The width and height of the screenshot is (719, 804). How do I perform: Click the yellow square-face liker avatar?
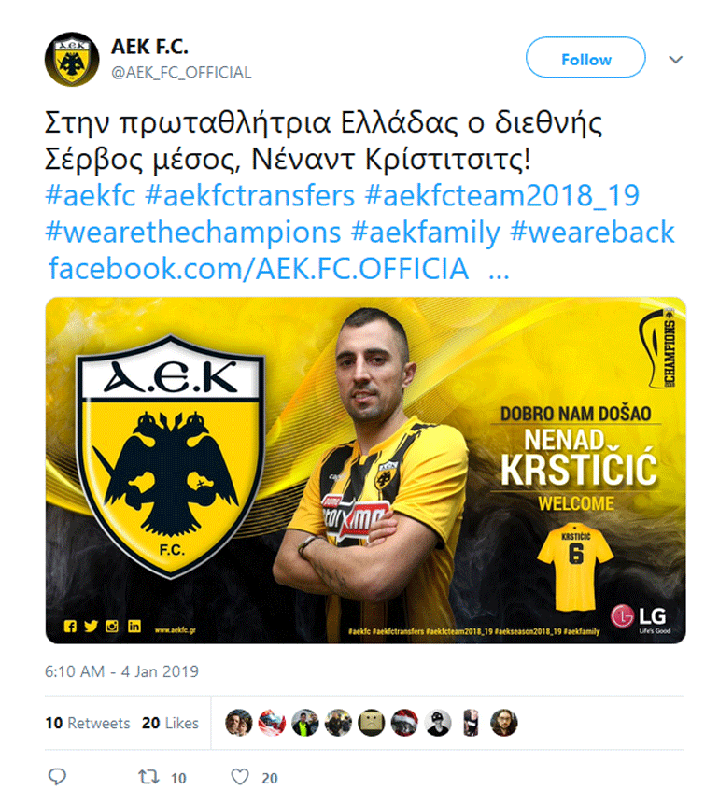[372, 723]
